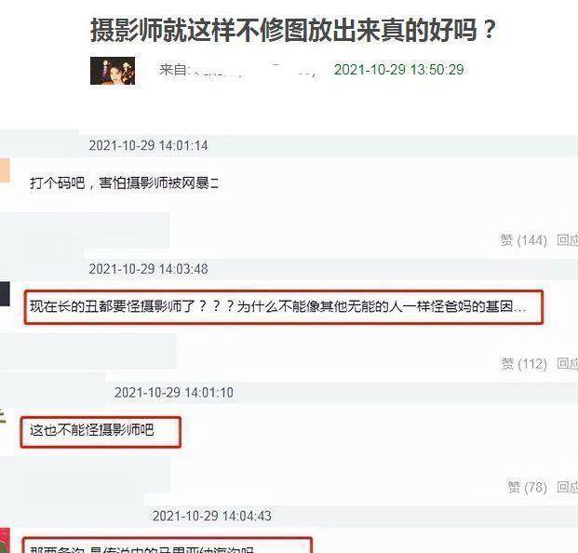Click the comment text 打个码吧，害怕摄影师被网暴

[x=124, y=182]
